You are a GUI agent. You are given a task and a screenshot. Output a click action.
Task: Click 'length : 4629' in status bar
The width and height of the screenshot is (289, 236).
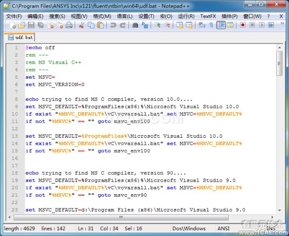[x=19, y=228]
